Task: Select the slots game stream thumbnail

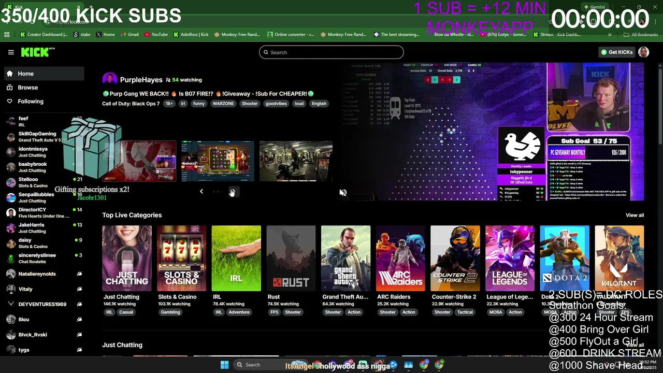Action: 218,161
